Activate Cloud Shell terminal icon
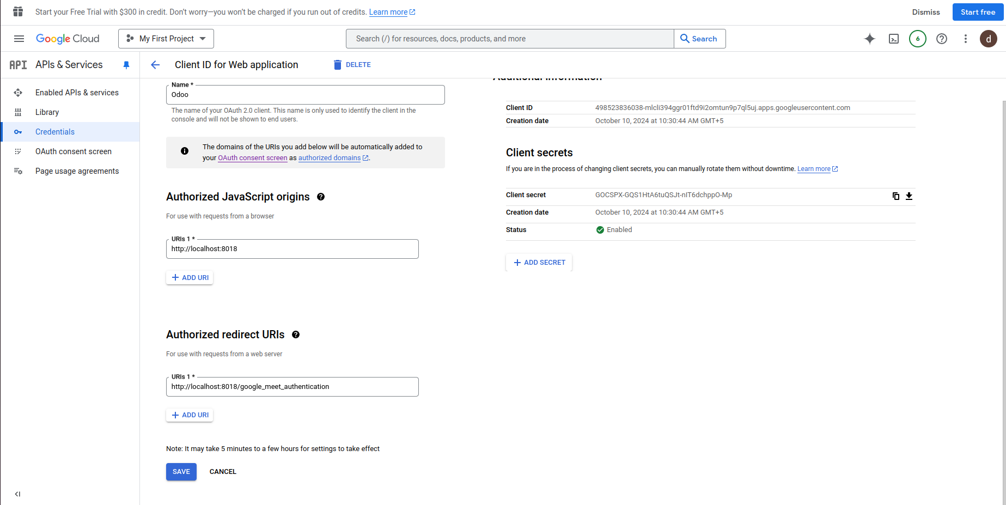Image resolution: width=1006 pixels, height=505 pixels. [x=894, y=39]
